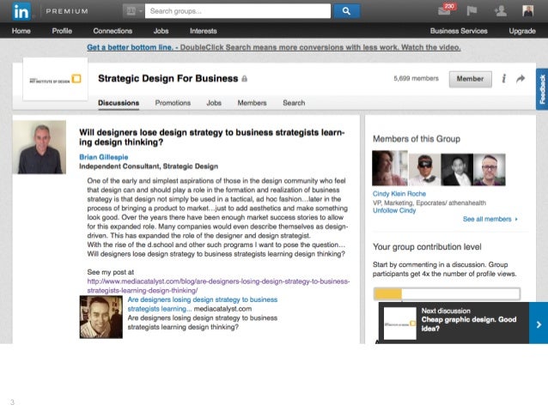Go to Home in the navigation bar
Image resolution: width=548 pixels, height=411 pixels.
coord(21,31)
